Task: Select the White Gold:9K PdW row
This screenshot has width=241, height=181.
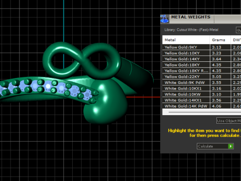Action: pos(202,82)
